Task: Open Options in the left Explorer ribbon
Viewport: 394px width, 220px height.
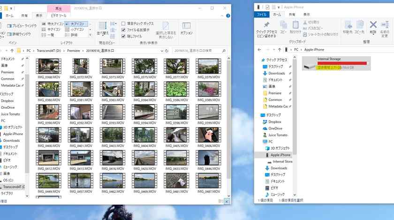Action: pos(187,29)
